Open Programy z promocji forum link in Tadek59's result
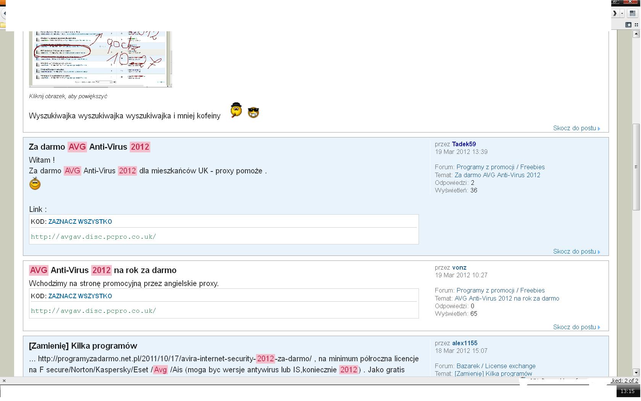Viewport: 641px width, 401px height. pyautogui.click(x=501, y=167)
